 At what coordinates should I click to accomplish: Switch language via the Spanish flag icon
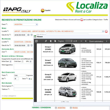pos(43,11)
